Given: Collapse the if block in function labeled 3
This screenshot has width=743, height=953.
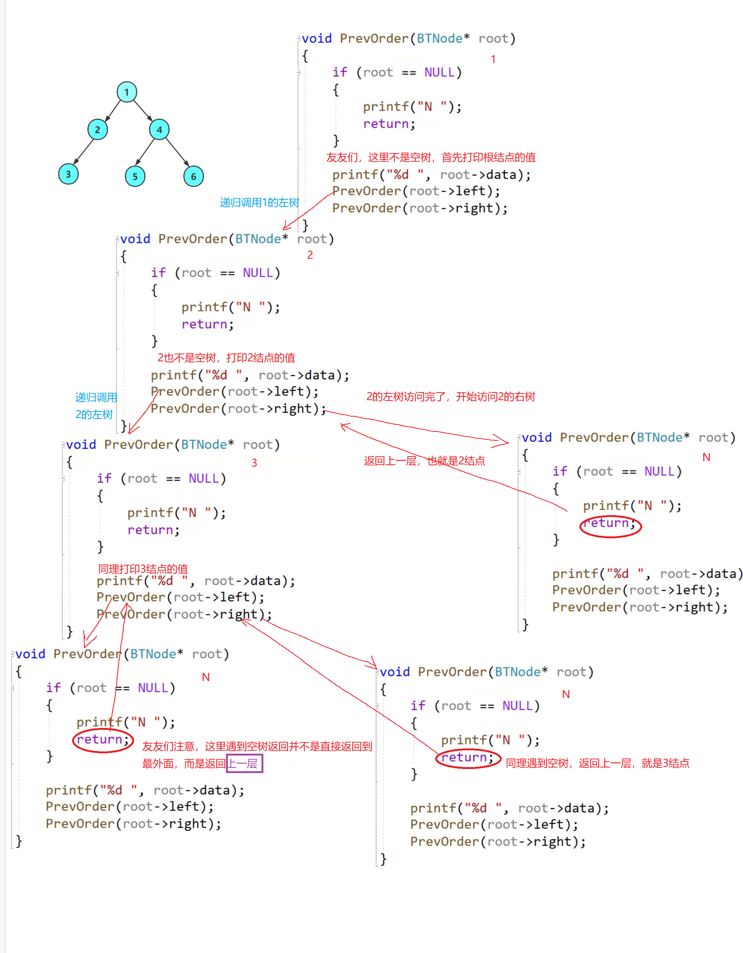Looking at the screenshot, I should pyautogui.click(x=63, y=479).
